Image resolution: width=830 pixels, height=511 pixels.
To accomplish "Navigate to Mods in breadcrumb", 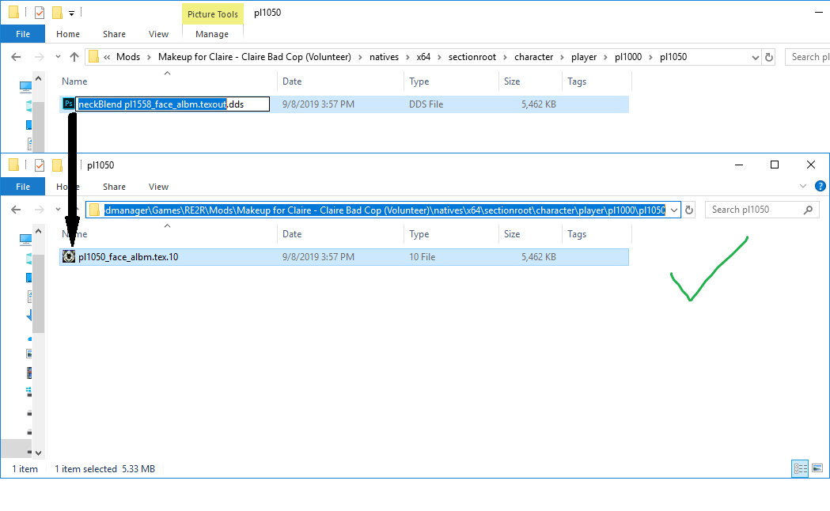I will tap(128, 57).
